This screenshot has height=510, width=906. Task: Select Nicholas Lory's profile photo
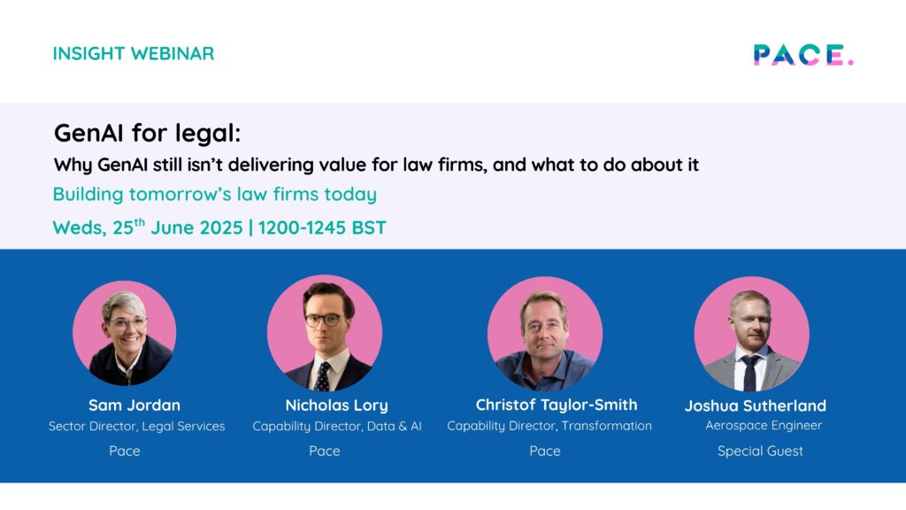click(x=325, y=333)
